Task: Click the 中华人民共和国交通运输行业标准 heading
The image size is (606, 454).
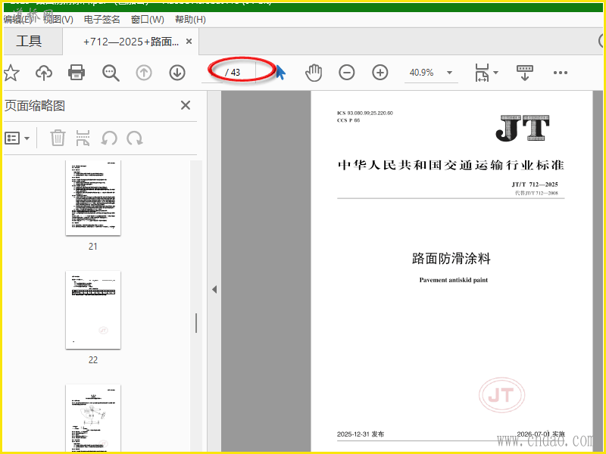Action: click(x=451, y=165)
